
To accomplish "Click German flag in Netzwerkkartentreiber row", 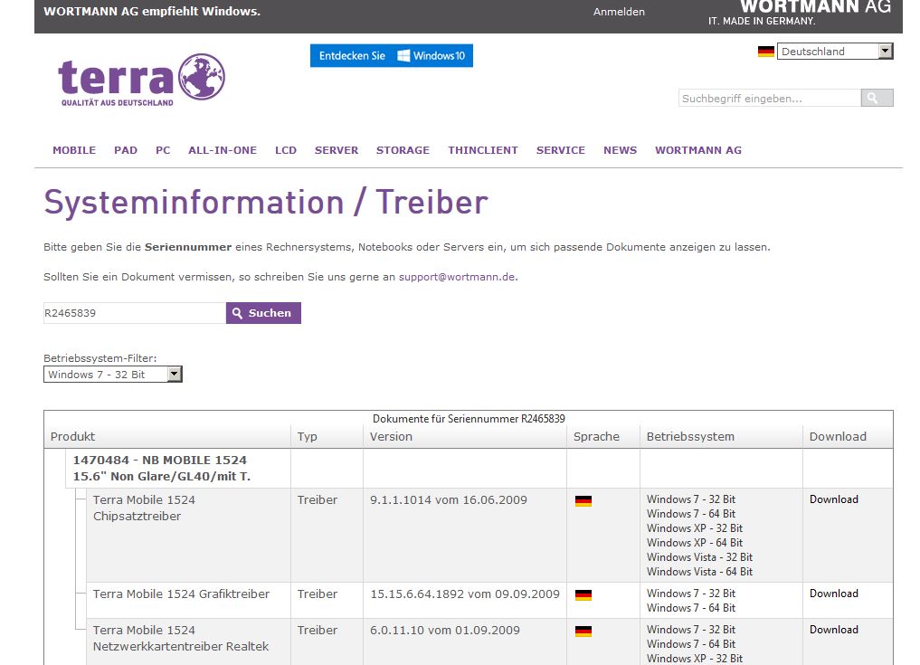I will click(583, 631).
